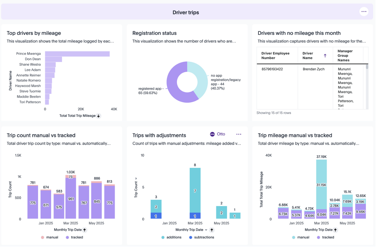Toggle tracked series in Trip mileage legend

pos(325,237)
